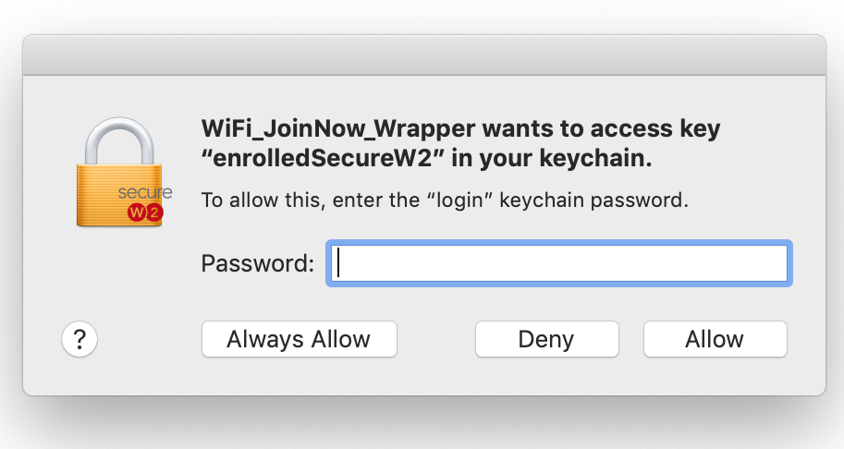This screenshot has width=844, height=449.
Task: Click the right end of password field
Action: click(x=772, y=263)
